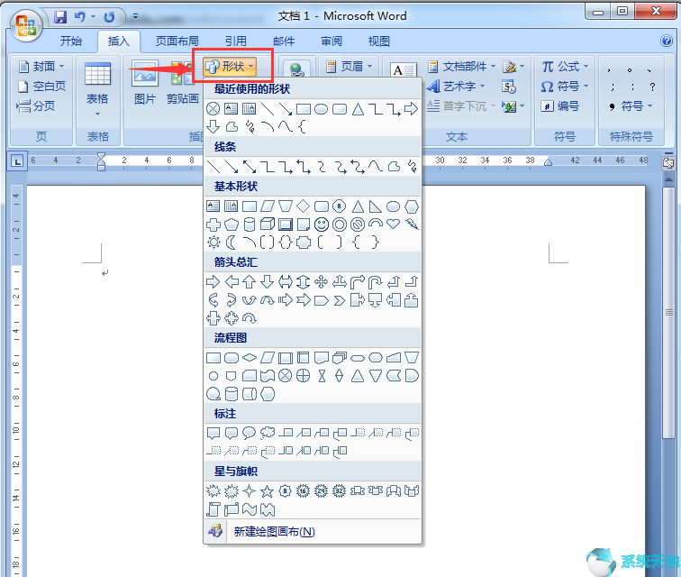Select the no-symbol shape in basic shapes
The width and height of the screenshot is (681, 577).
click(358, 224)
